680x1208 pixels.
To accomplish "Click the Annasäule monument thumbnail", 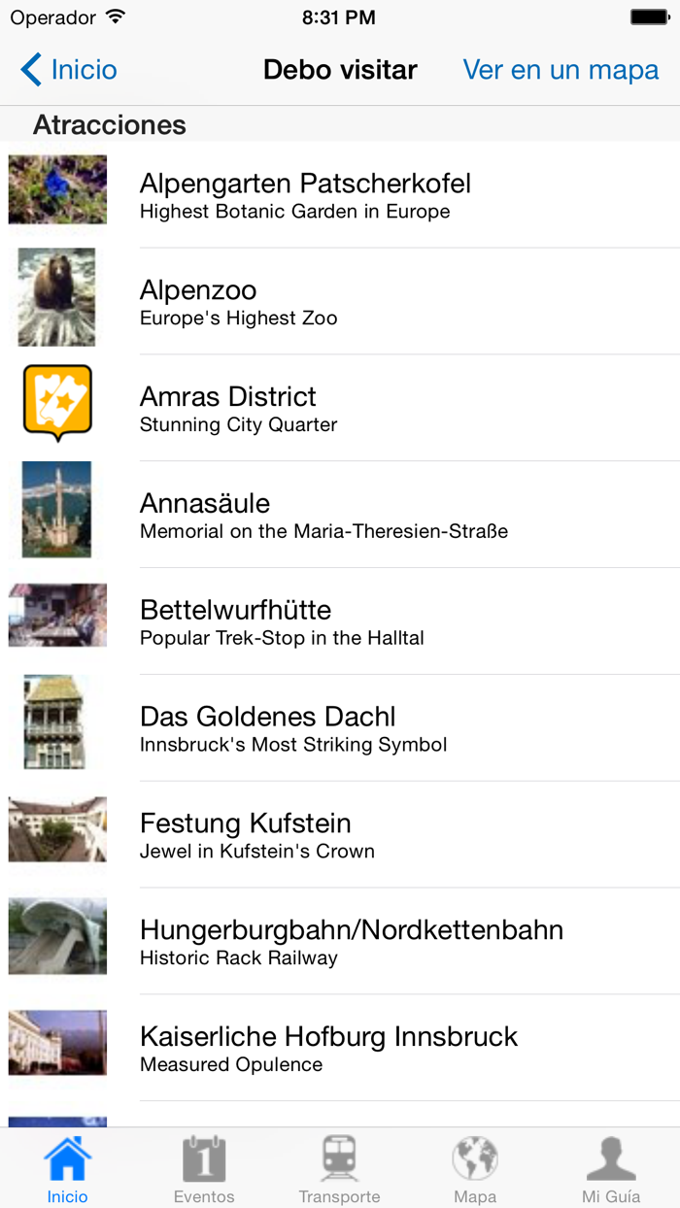I will point(56,509).
